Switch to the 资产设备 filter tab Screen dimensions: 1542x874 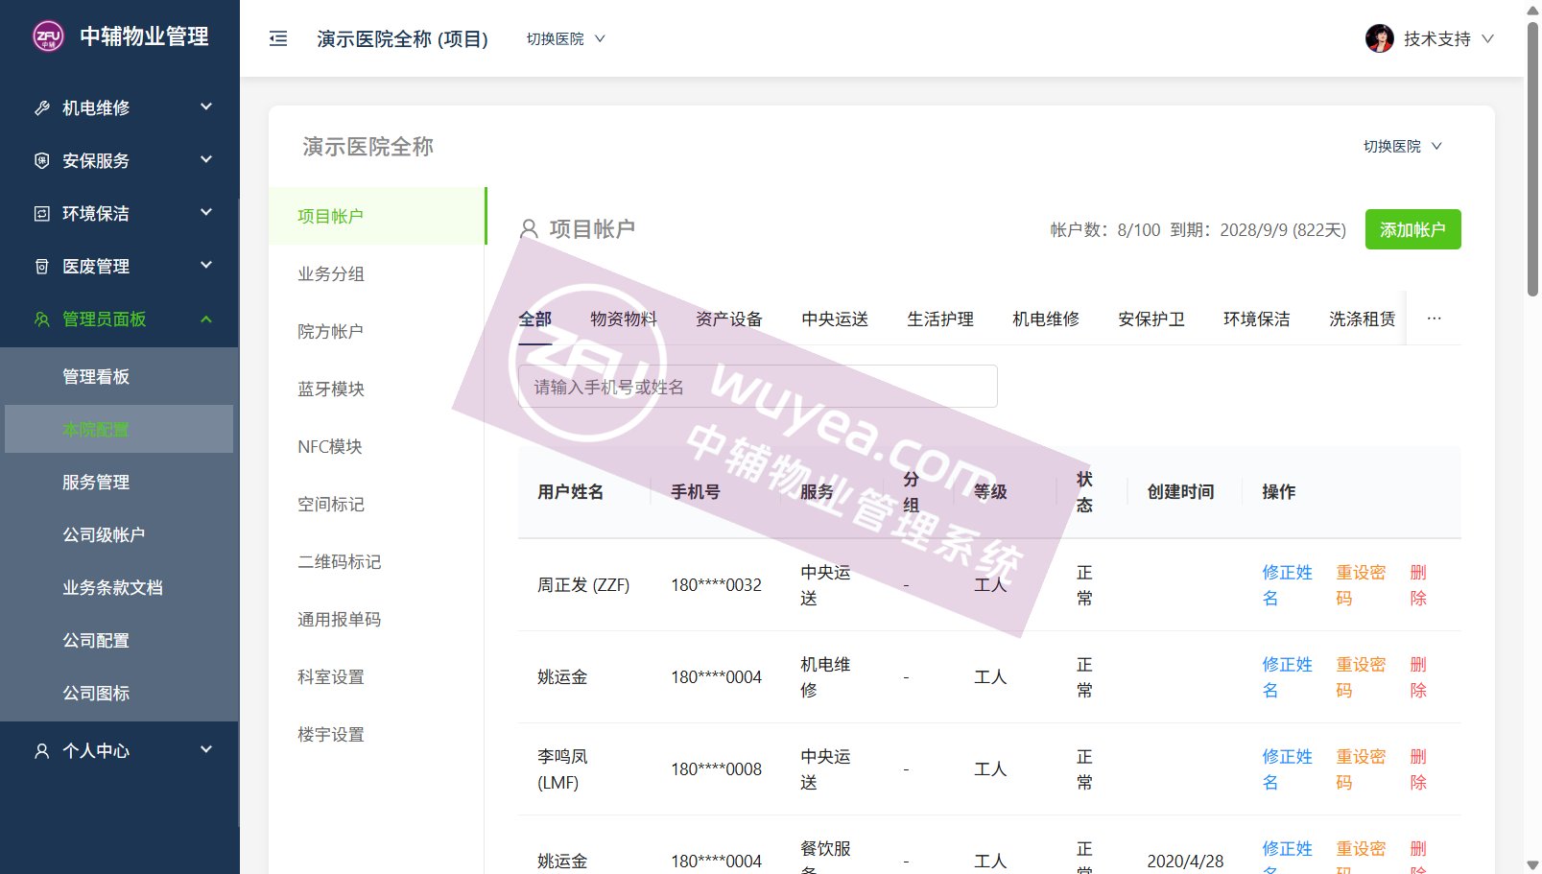pos(729,319)
